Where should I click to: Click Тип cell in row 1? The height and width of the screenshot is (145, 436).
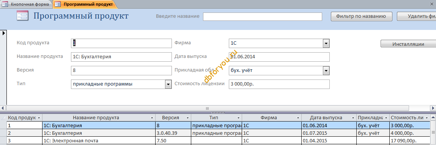[x=217, y=126]
